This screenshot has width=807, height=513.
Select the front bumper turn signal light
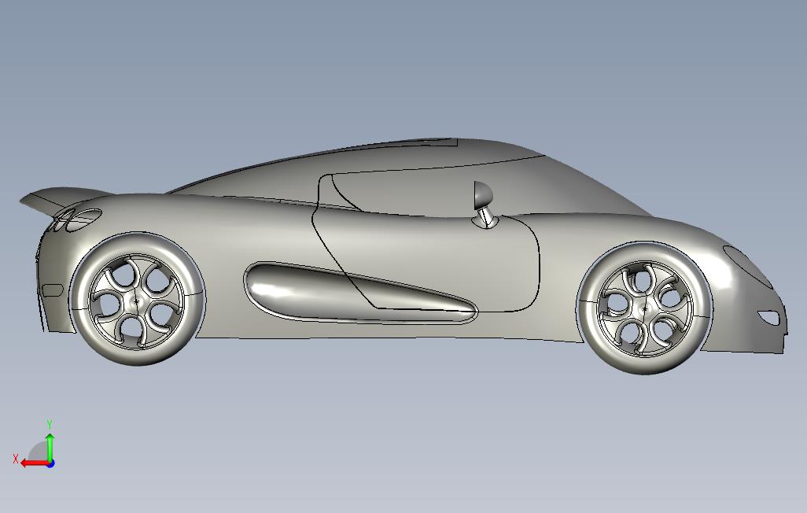pos(768,317)
